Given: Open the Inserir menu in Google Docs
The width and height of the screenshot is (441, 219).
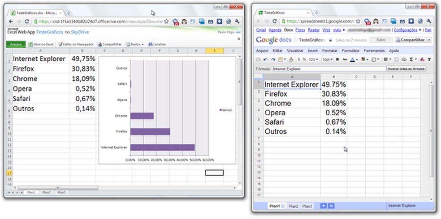Looking at the screenshot, I should [313, 51].
